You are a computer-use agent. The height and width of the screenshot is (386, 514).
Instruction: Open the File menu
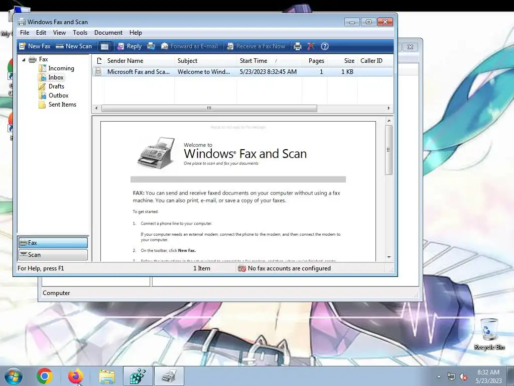[x=25, y=33]
